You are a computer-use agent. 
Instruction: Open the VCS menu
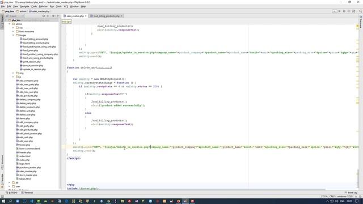tap(66, 6)
